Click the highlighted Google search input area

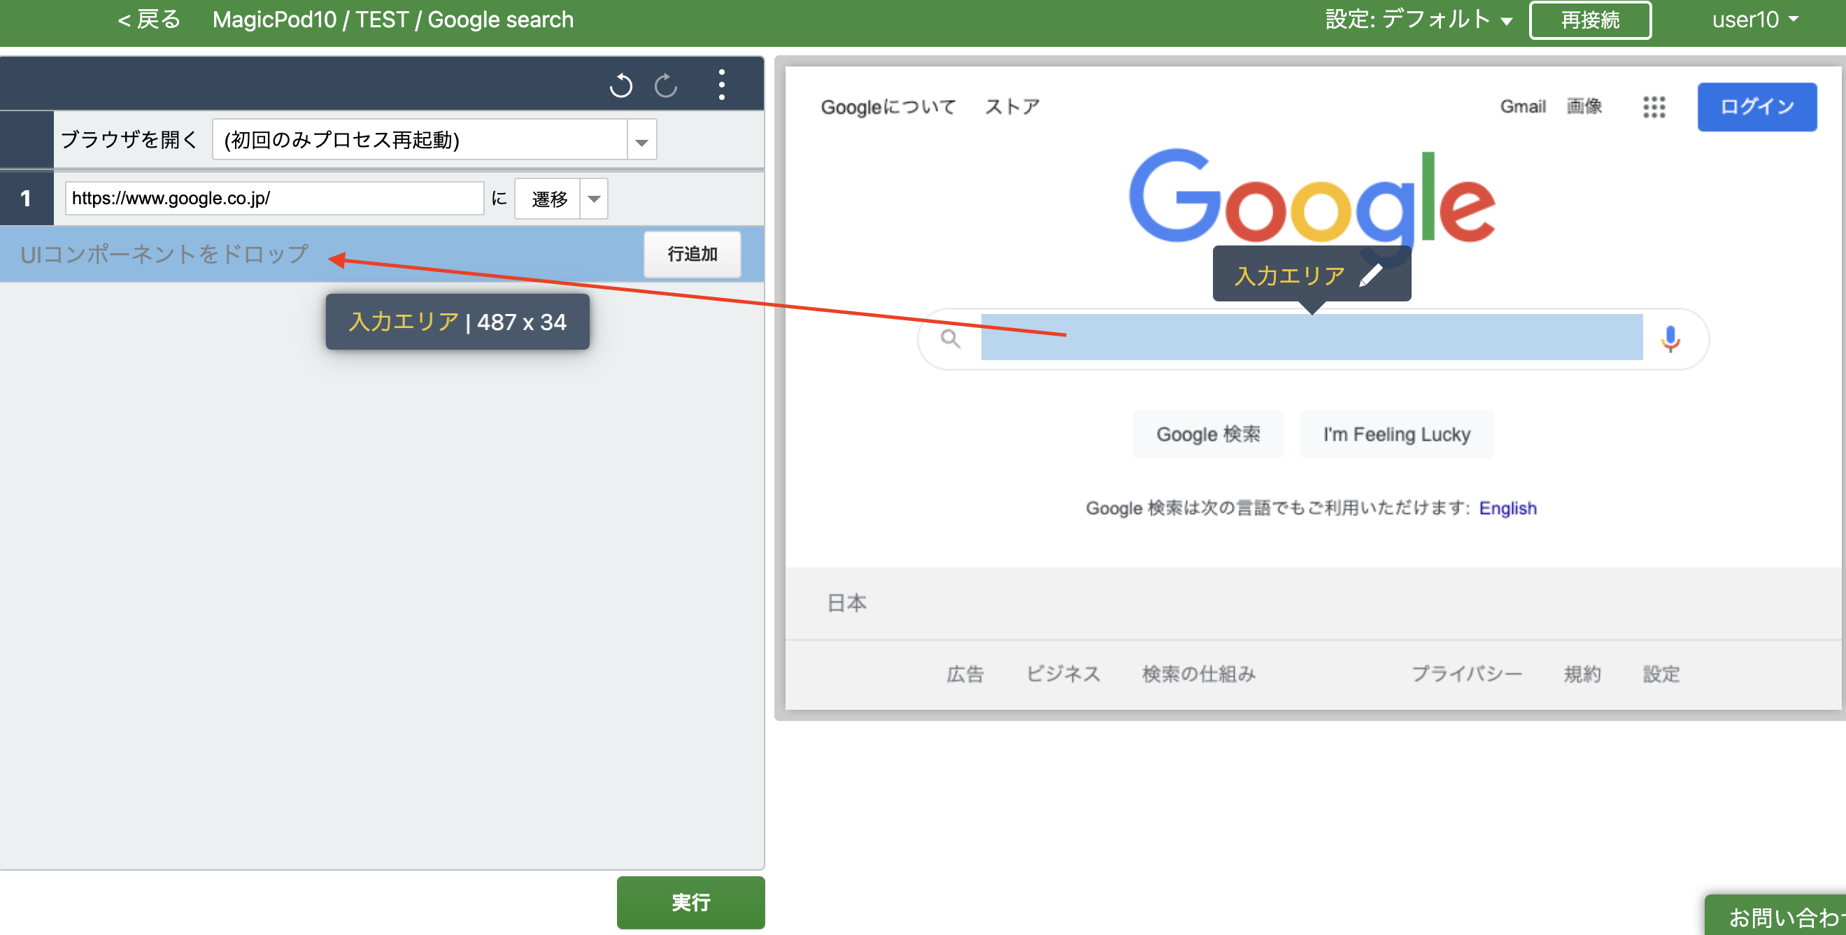(x=1312, y=337)
